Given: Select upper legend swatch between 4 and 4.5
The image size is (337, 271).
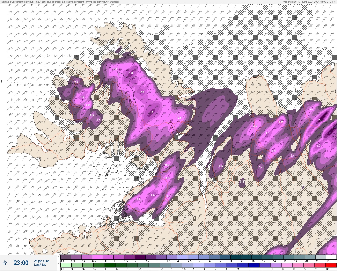Looking at the screenshot, I should pyautogui.click(x=182, y=257).
